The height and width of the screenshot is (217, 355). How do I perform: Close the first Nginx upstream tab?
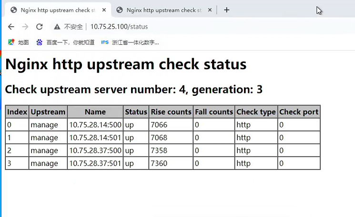[104, 10]
